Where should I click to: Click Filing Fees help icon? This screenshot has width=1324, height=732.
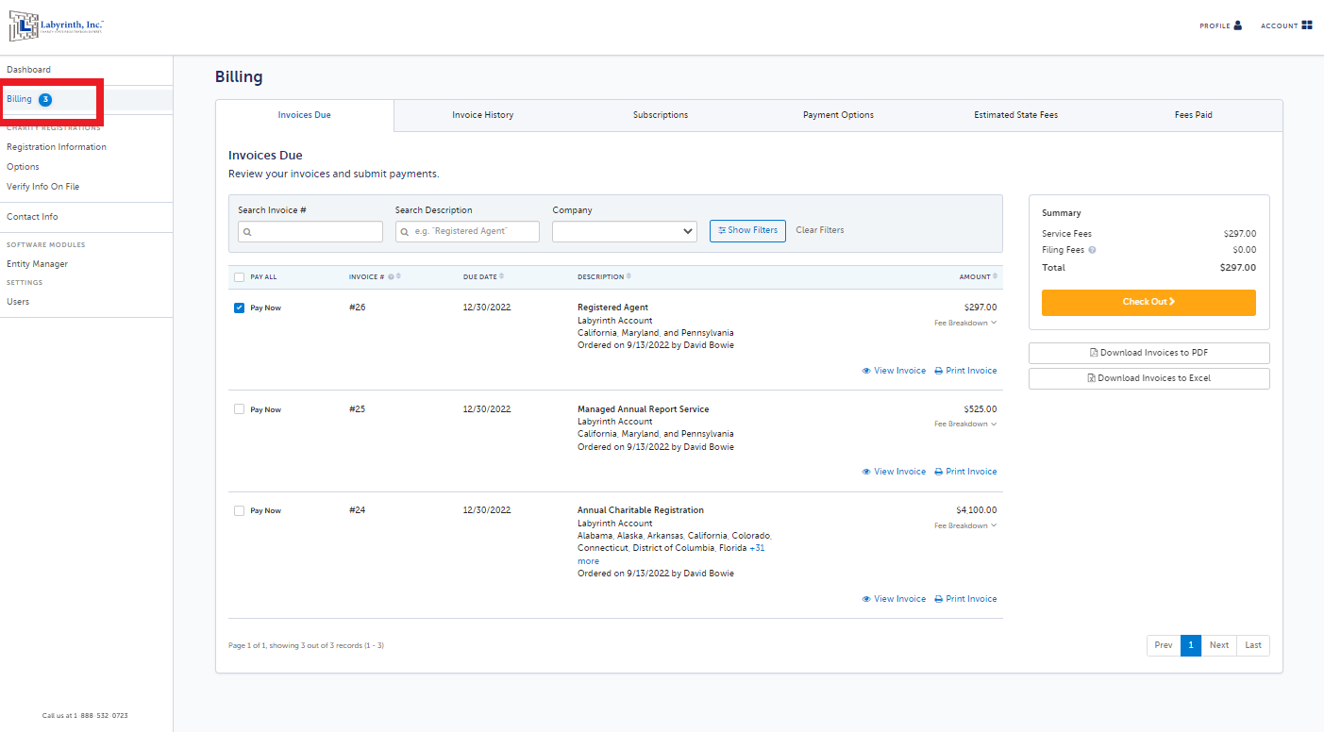[x=1092, y=250]
